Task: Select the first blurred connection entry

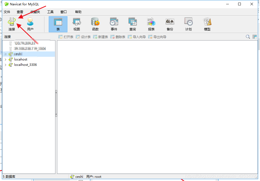Action: [25, 43]
